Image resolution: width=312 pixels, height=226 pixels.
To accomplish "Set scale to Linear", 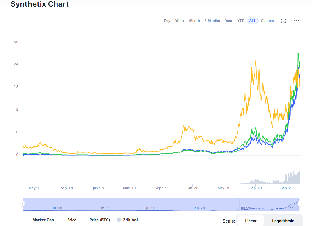I will click(x=250, y=221).
